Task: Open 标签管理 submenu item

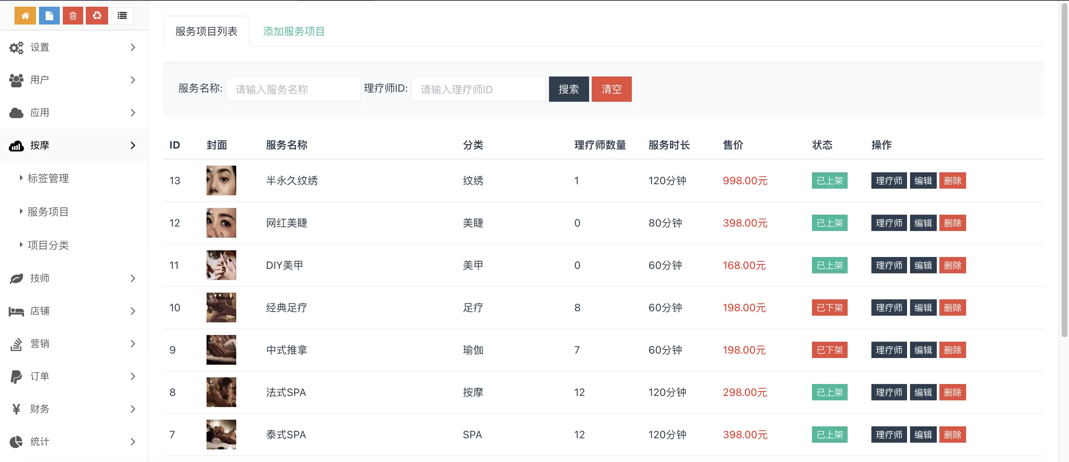Action: (x=48, y=179)
